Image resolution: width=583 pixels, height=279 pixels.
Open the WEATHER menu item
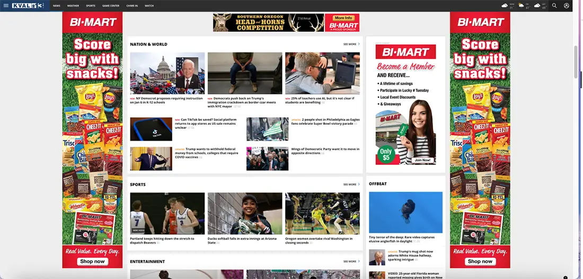[x=73, y=6]
